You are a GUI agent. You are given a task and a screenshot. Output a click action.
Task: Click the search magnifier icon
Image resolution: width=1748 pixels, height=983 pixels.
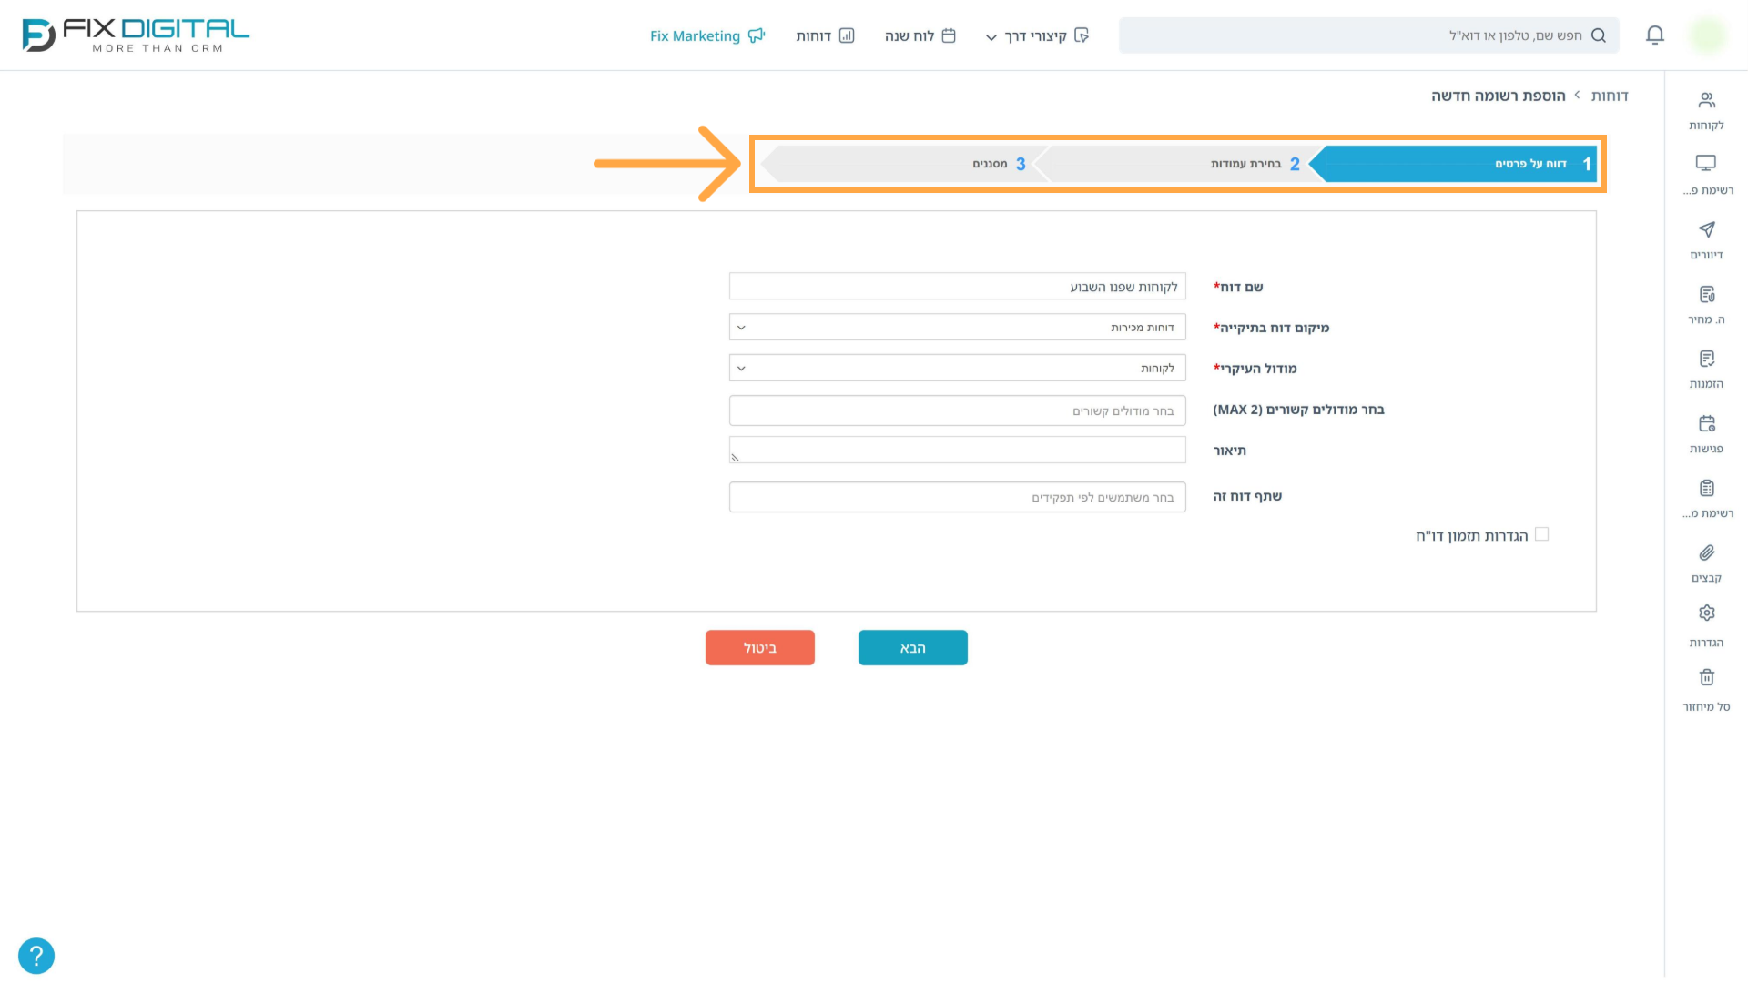click(1599, 35)
